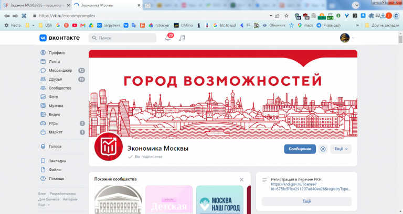The height and width of the screenshot is (214, 403).
Task: Click the blue download extension icon
Action: click(363, 16)
